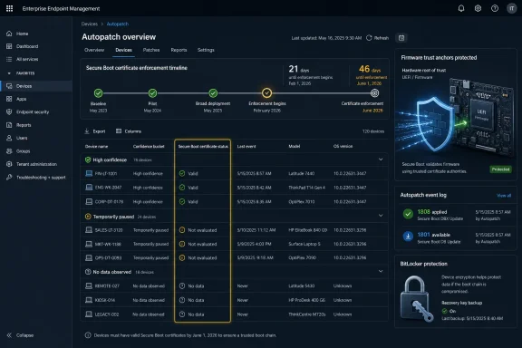522x348 pixels.
Task: Open the notifications bell
Action: click(x=461, y=8)
